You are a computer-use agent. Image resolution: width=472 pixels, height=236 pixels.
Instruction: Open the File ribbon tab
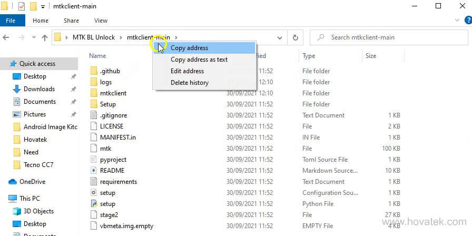(x=11, y=21)
